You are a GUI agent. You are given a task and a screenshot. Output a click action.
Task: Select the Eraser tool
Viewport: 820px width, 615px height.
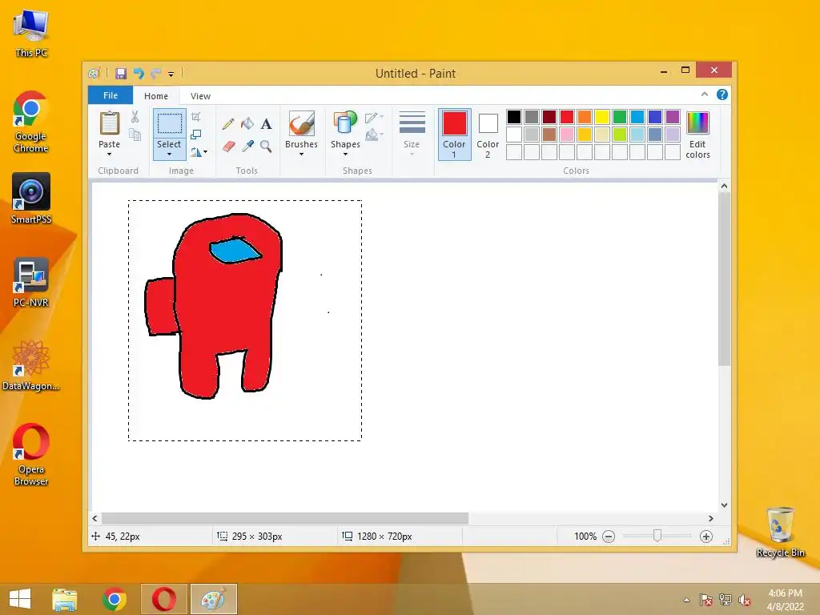(228, 146)
